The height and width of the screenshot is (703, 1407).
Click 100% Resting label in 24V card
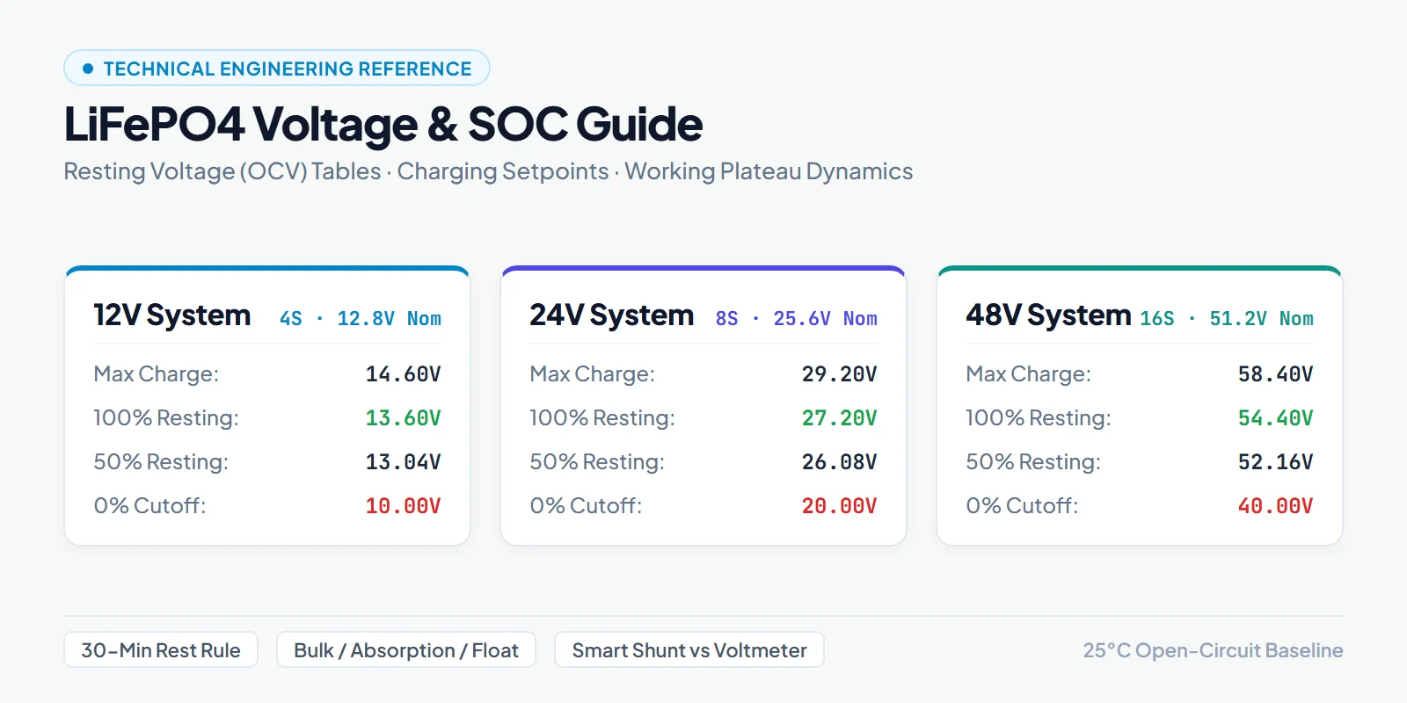(602, 418)
